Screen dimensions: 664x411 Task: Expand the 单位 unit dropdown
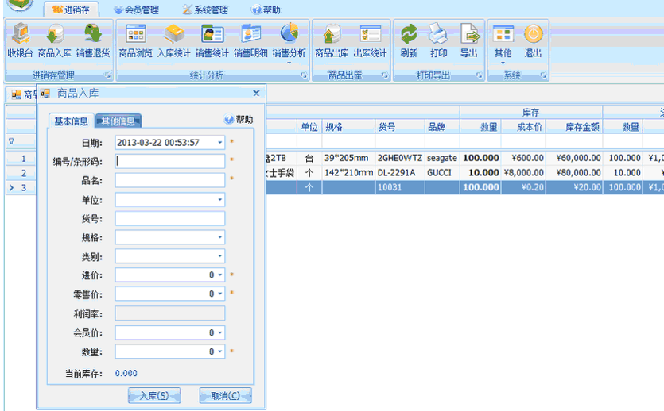pyautogui.click(x=219, y=200)
